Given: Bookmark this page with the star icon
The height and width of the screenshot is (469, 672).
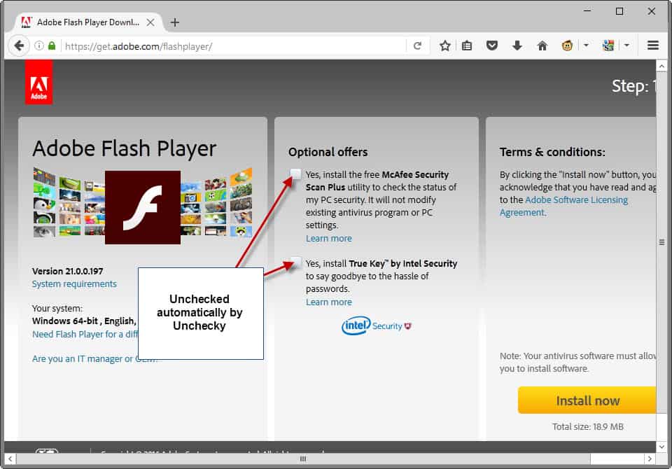Looking at the screenshot, I should pyautogui.click(x=445, y=46).
